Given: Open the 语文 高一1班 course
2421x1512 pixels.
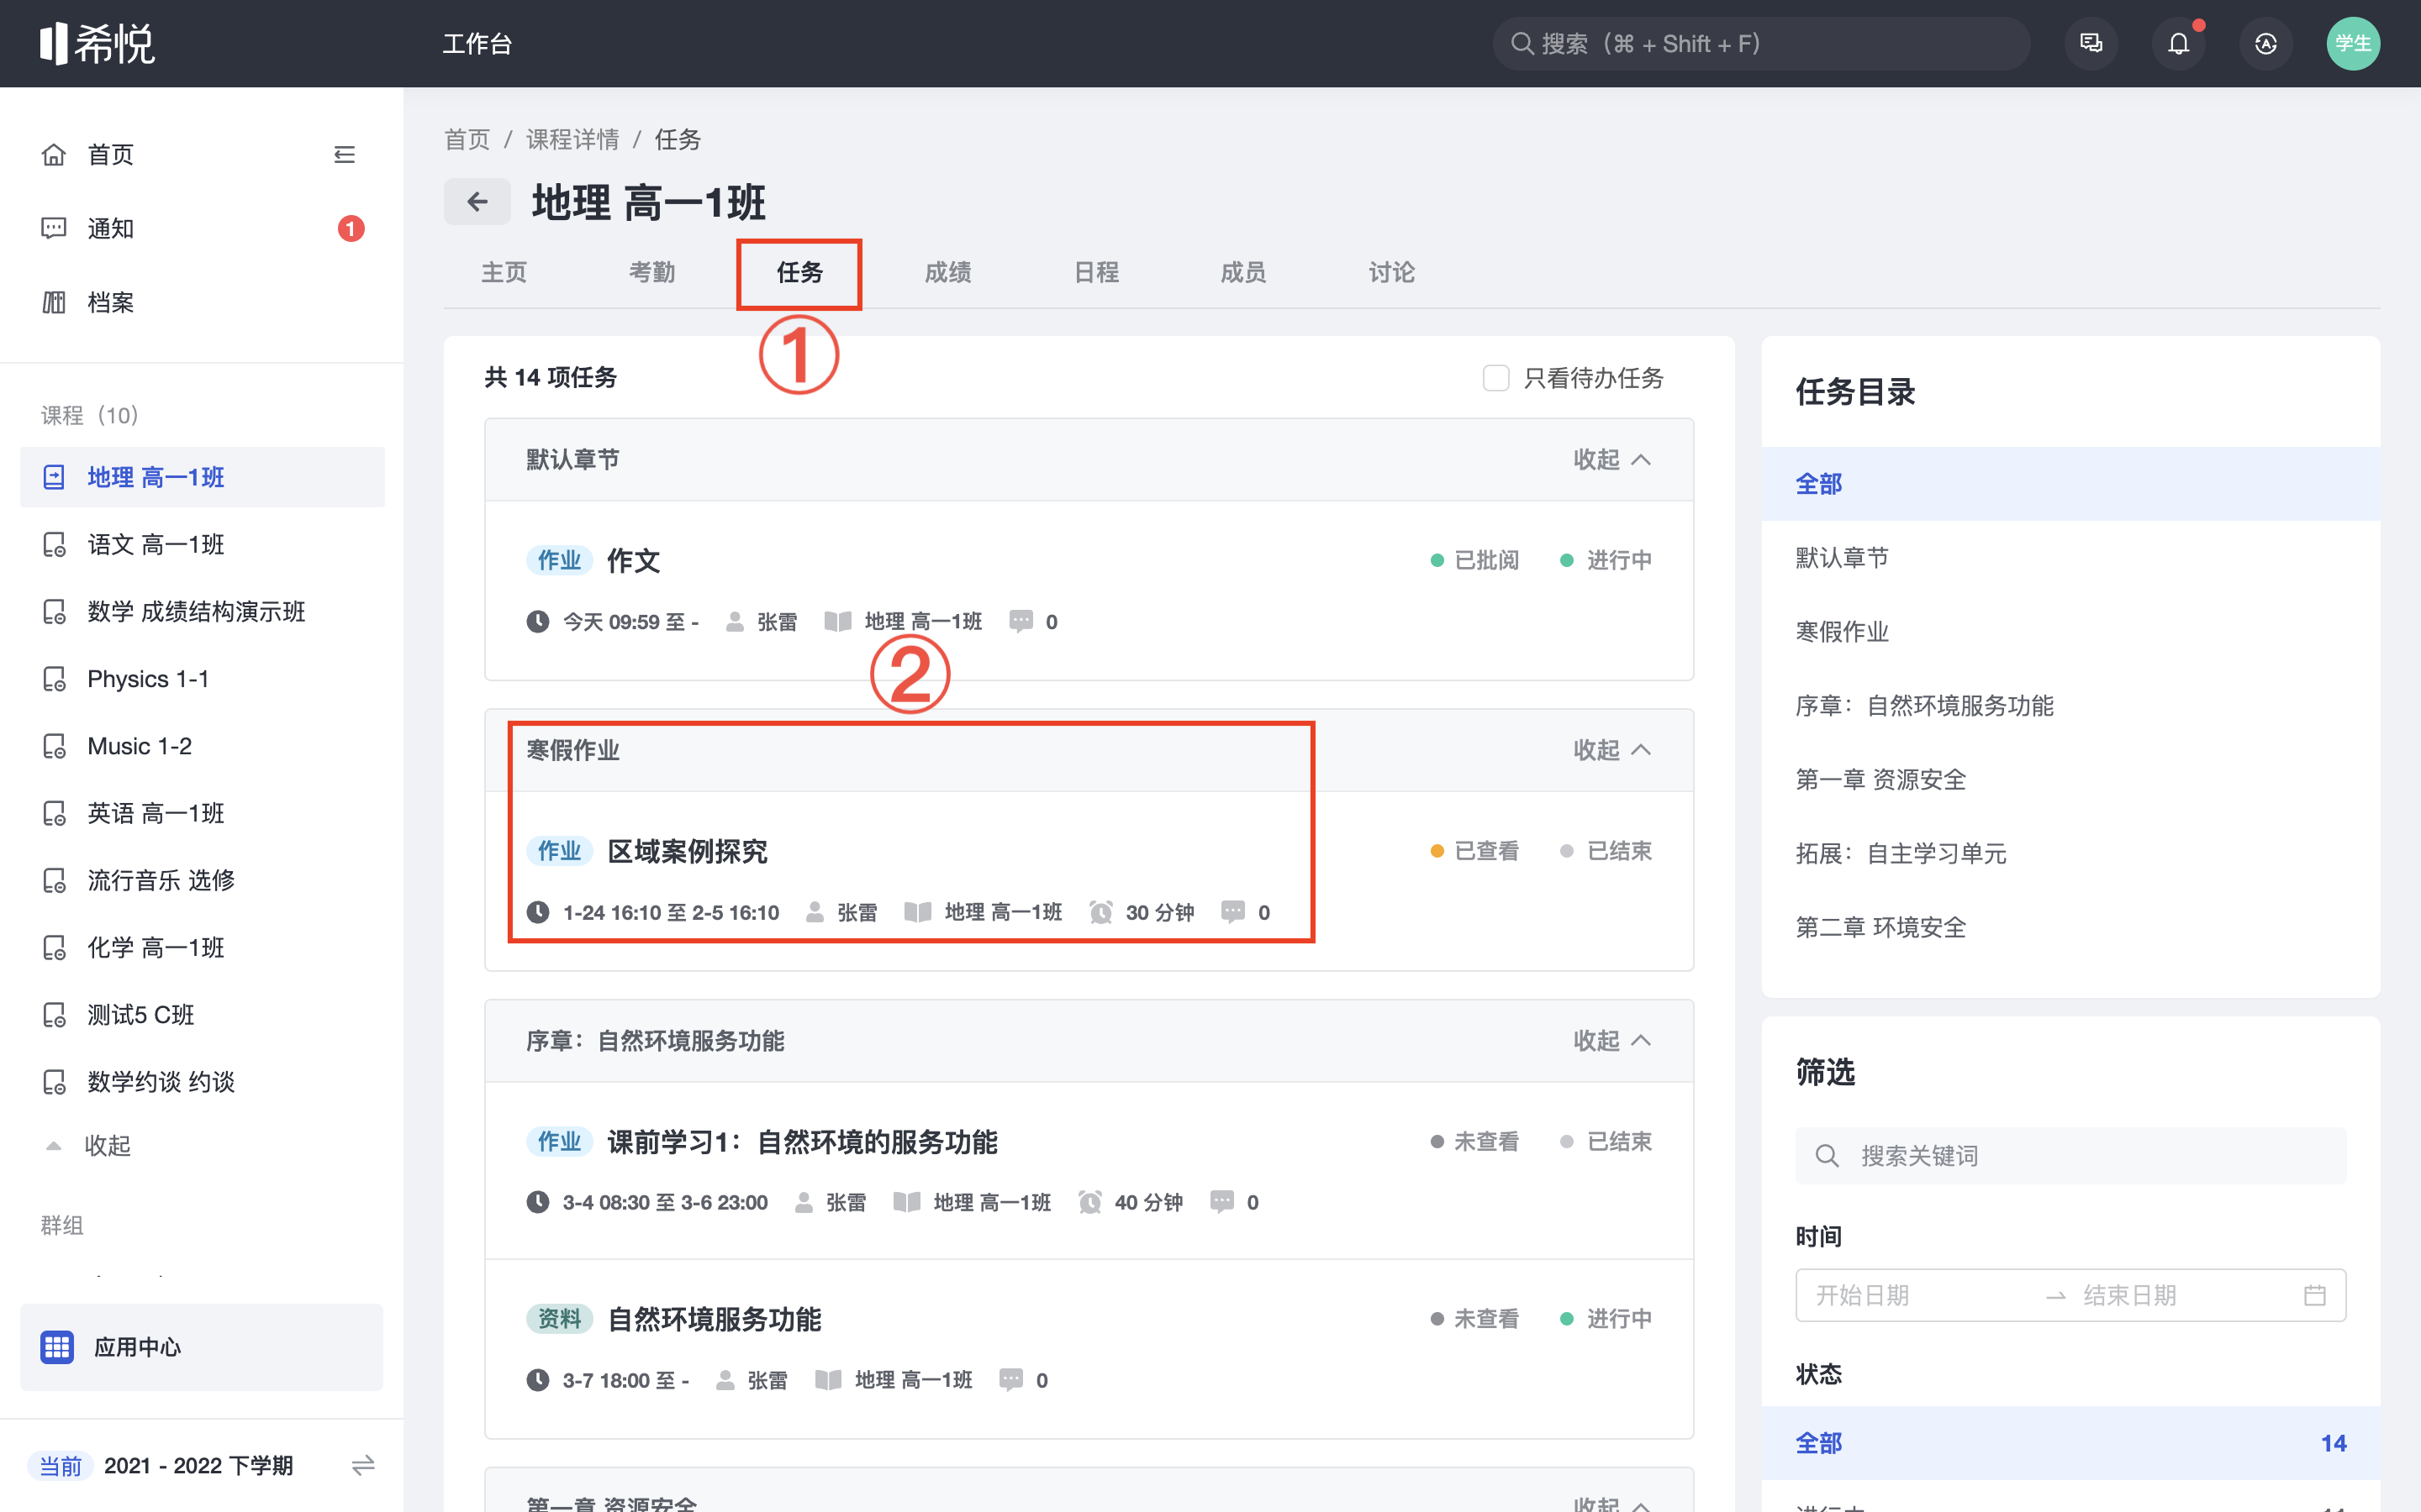Looking at the screenshot, I should pos(155,545).
